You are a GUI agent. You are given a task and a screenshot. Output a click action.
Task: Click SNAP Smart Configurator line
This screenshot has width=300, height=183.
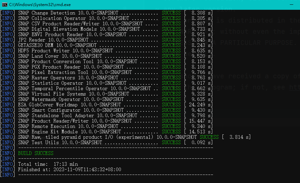click(x=106, y=110)
